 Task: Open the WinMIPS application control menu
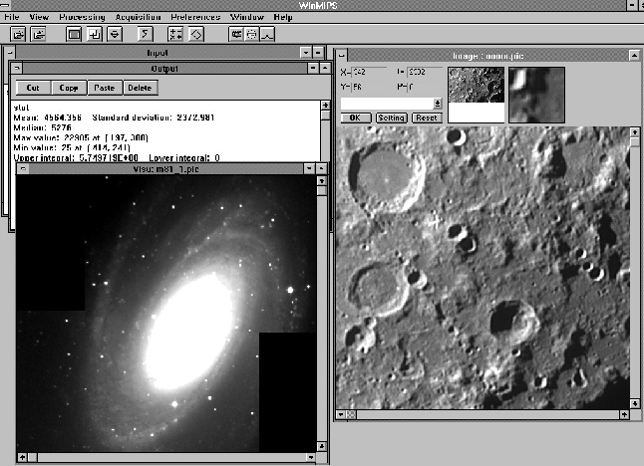click(x=5, y=5)
